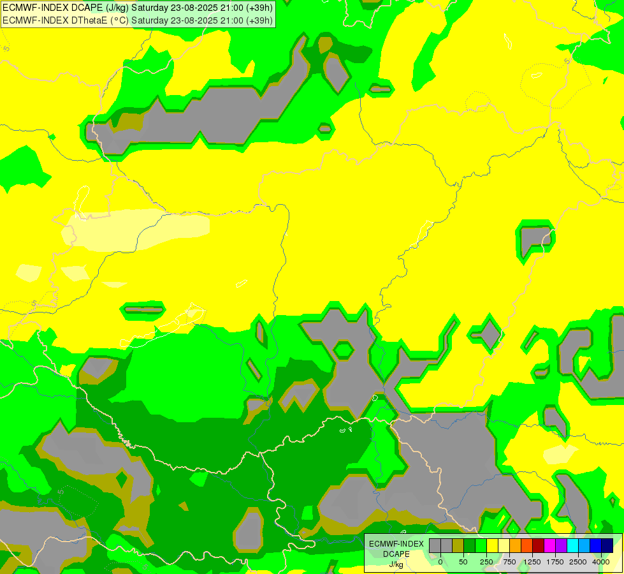Click the legend scale value 1250
624x574 pixels.
[532, 562]
